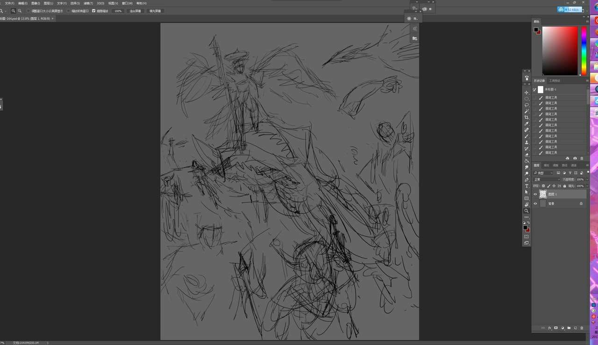
Task: Add layer style fx icon
Action: coord(549,328)
